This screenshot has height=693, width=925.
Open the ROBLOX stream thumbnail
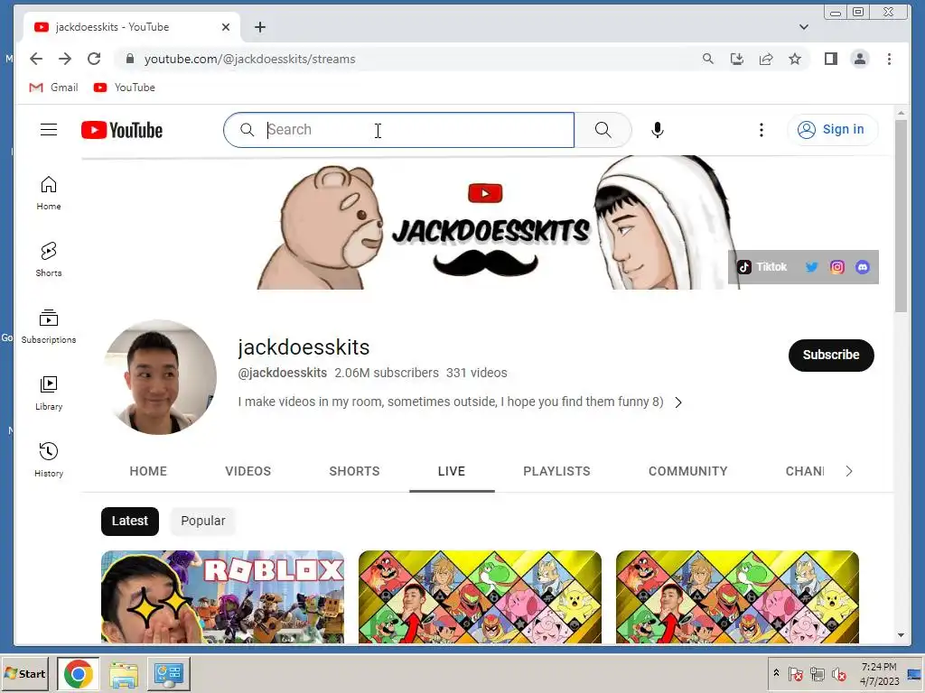(x=222, y=597)
